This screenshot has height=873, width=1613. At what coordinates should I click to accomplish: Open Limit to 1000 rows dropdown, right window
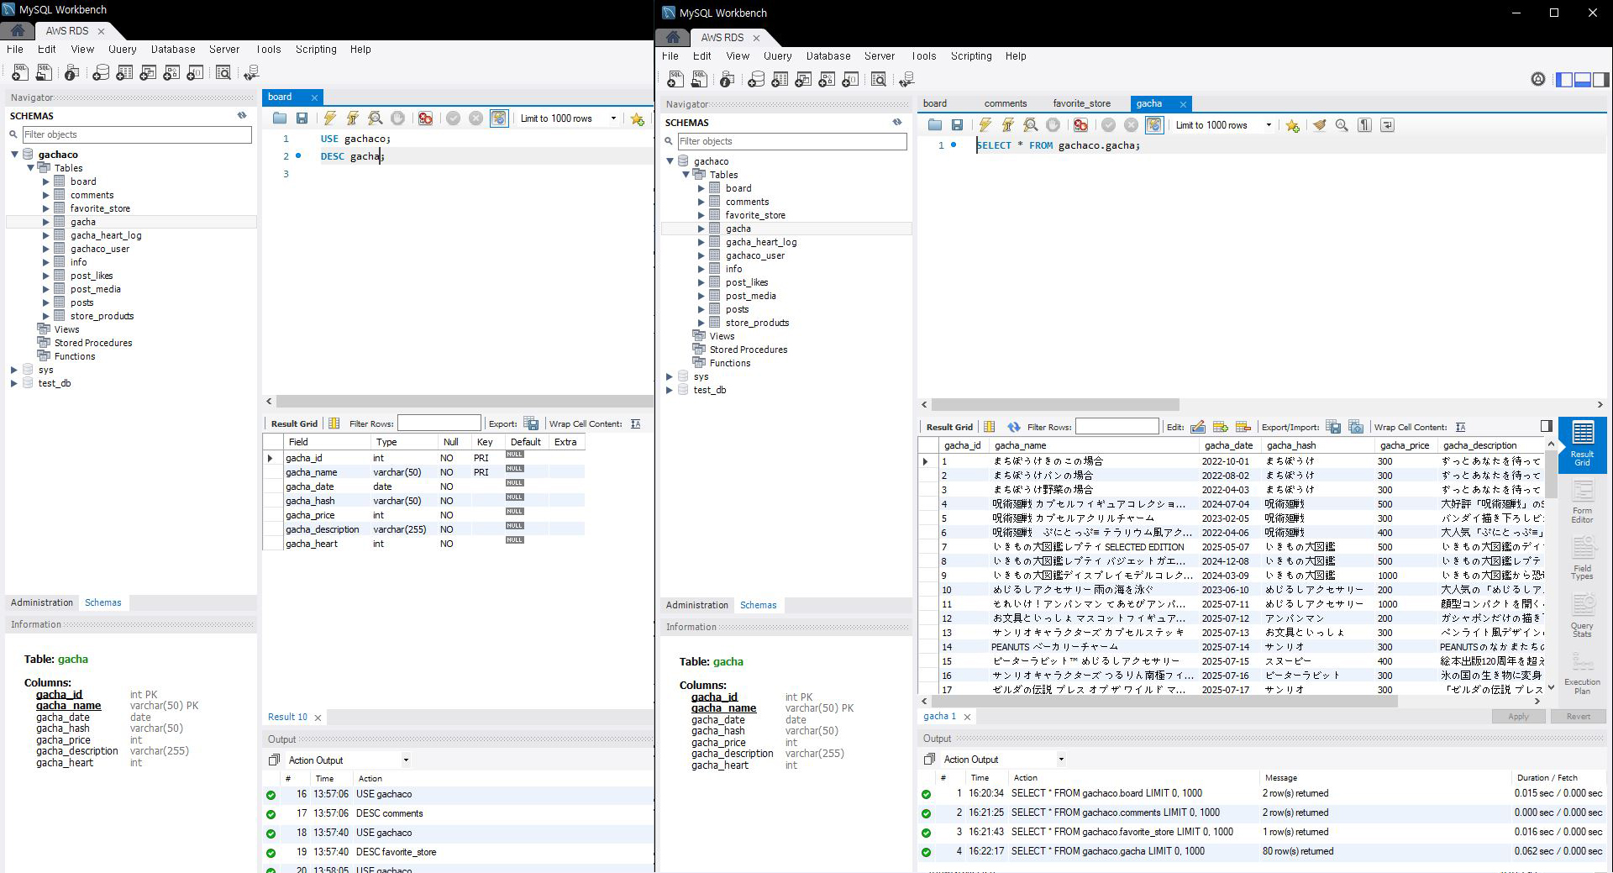1269,125
